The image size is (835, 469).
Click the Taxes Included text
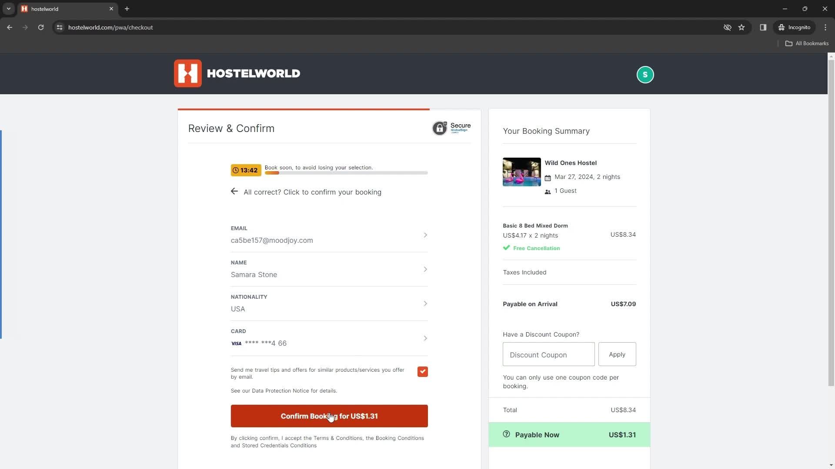coord(524,272)
